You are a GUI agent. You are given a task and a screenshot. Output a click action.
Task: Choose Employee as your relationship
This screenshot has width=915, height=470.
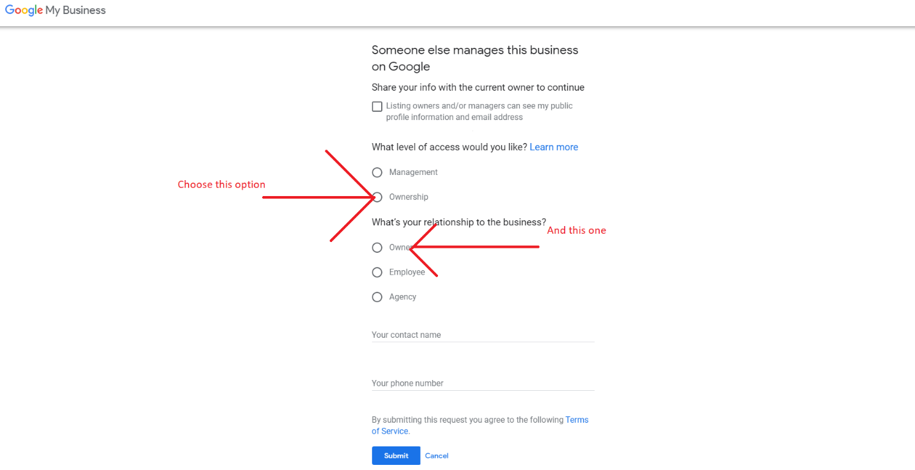pos(377,271)
